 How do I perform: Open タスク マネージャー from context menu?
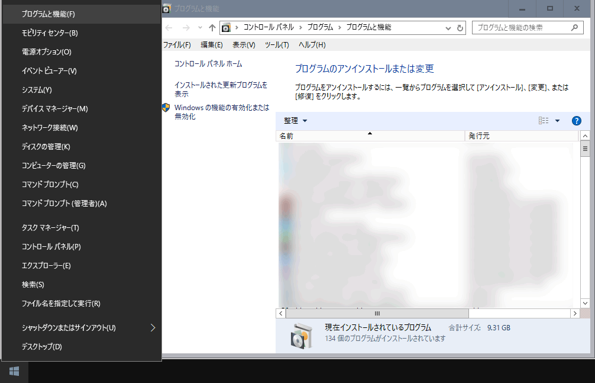[x=50, y=228]
